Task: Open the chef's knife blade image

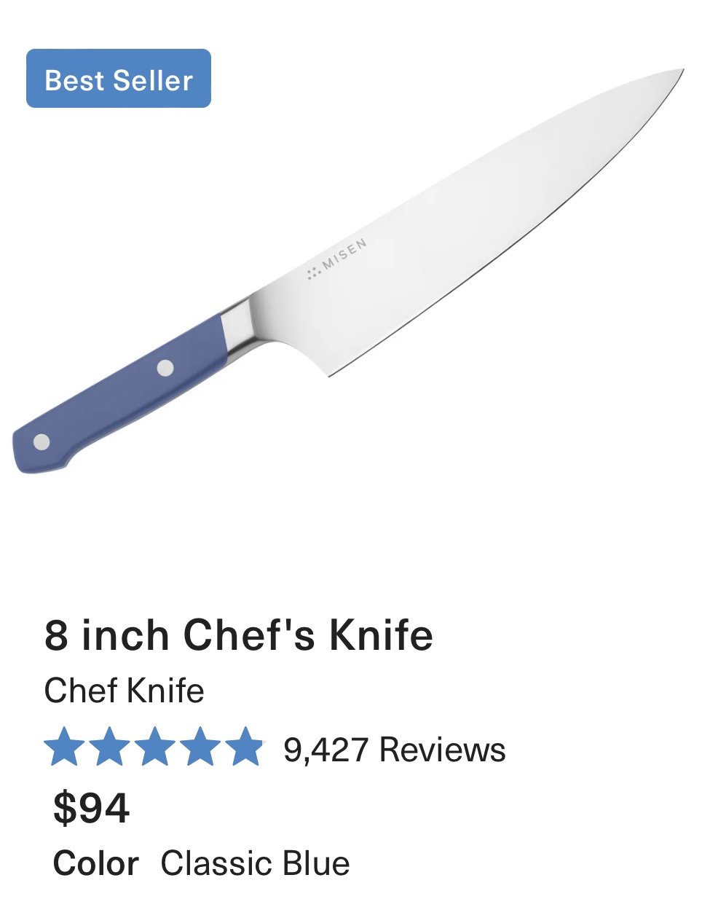Action: tap(466, 219)
